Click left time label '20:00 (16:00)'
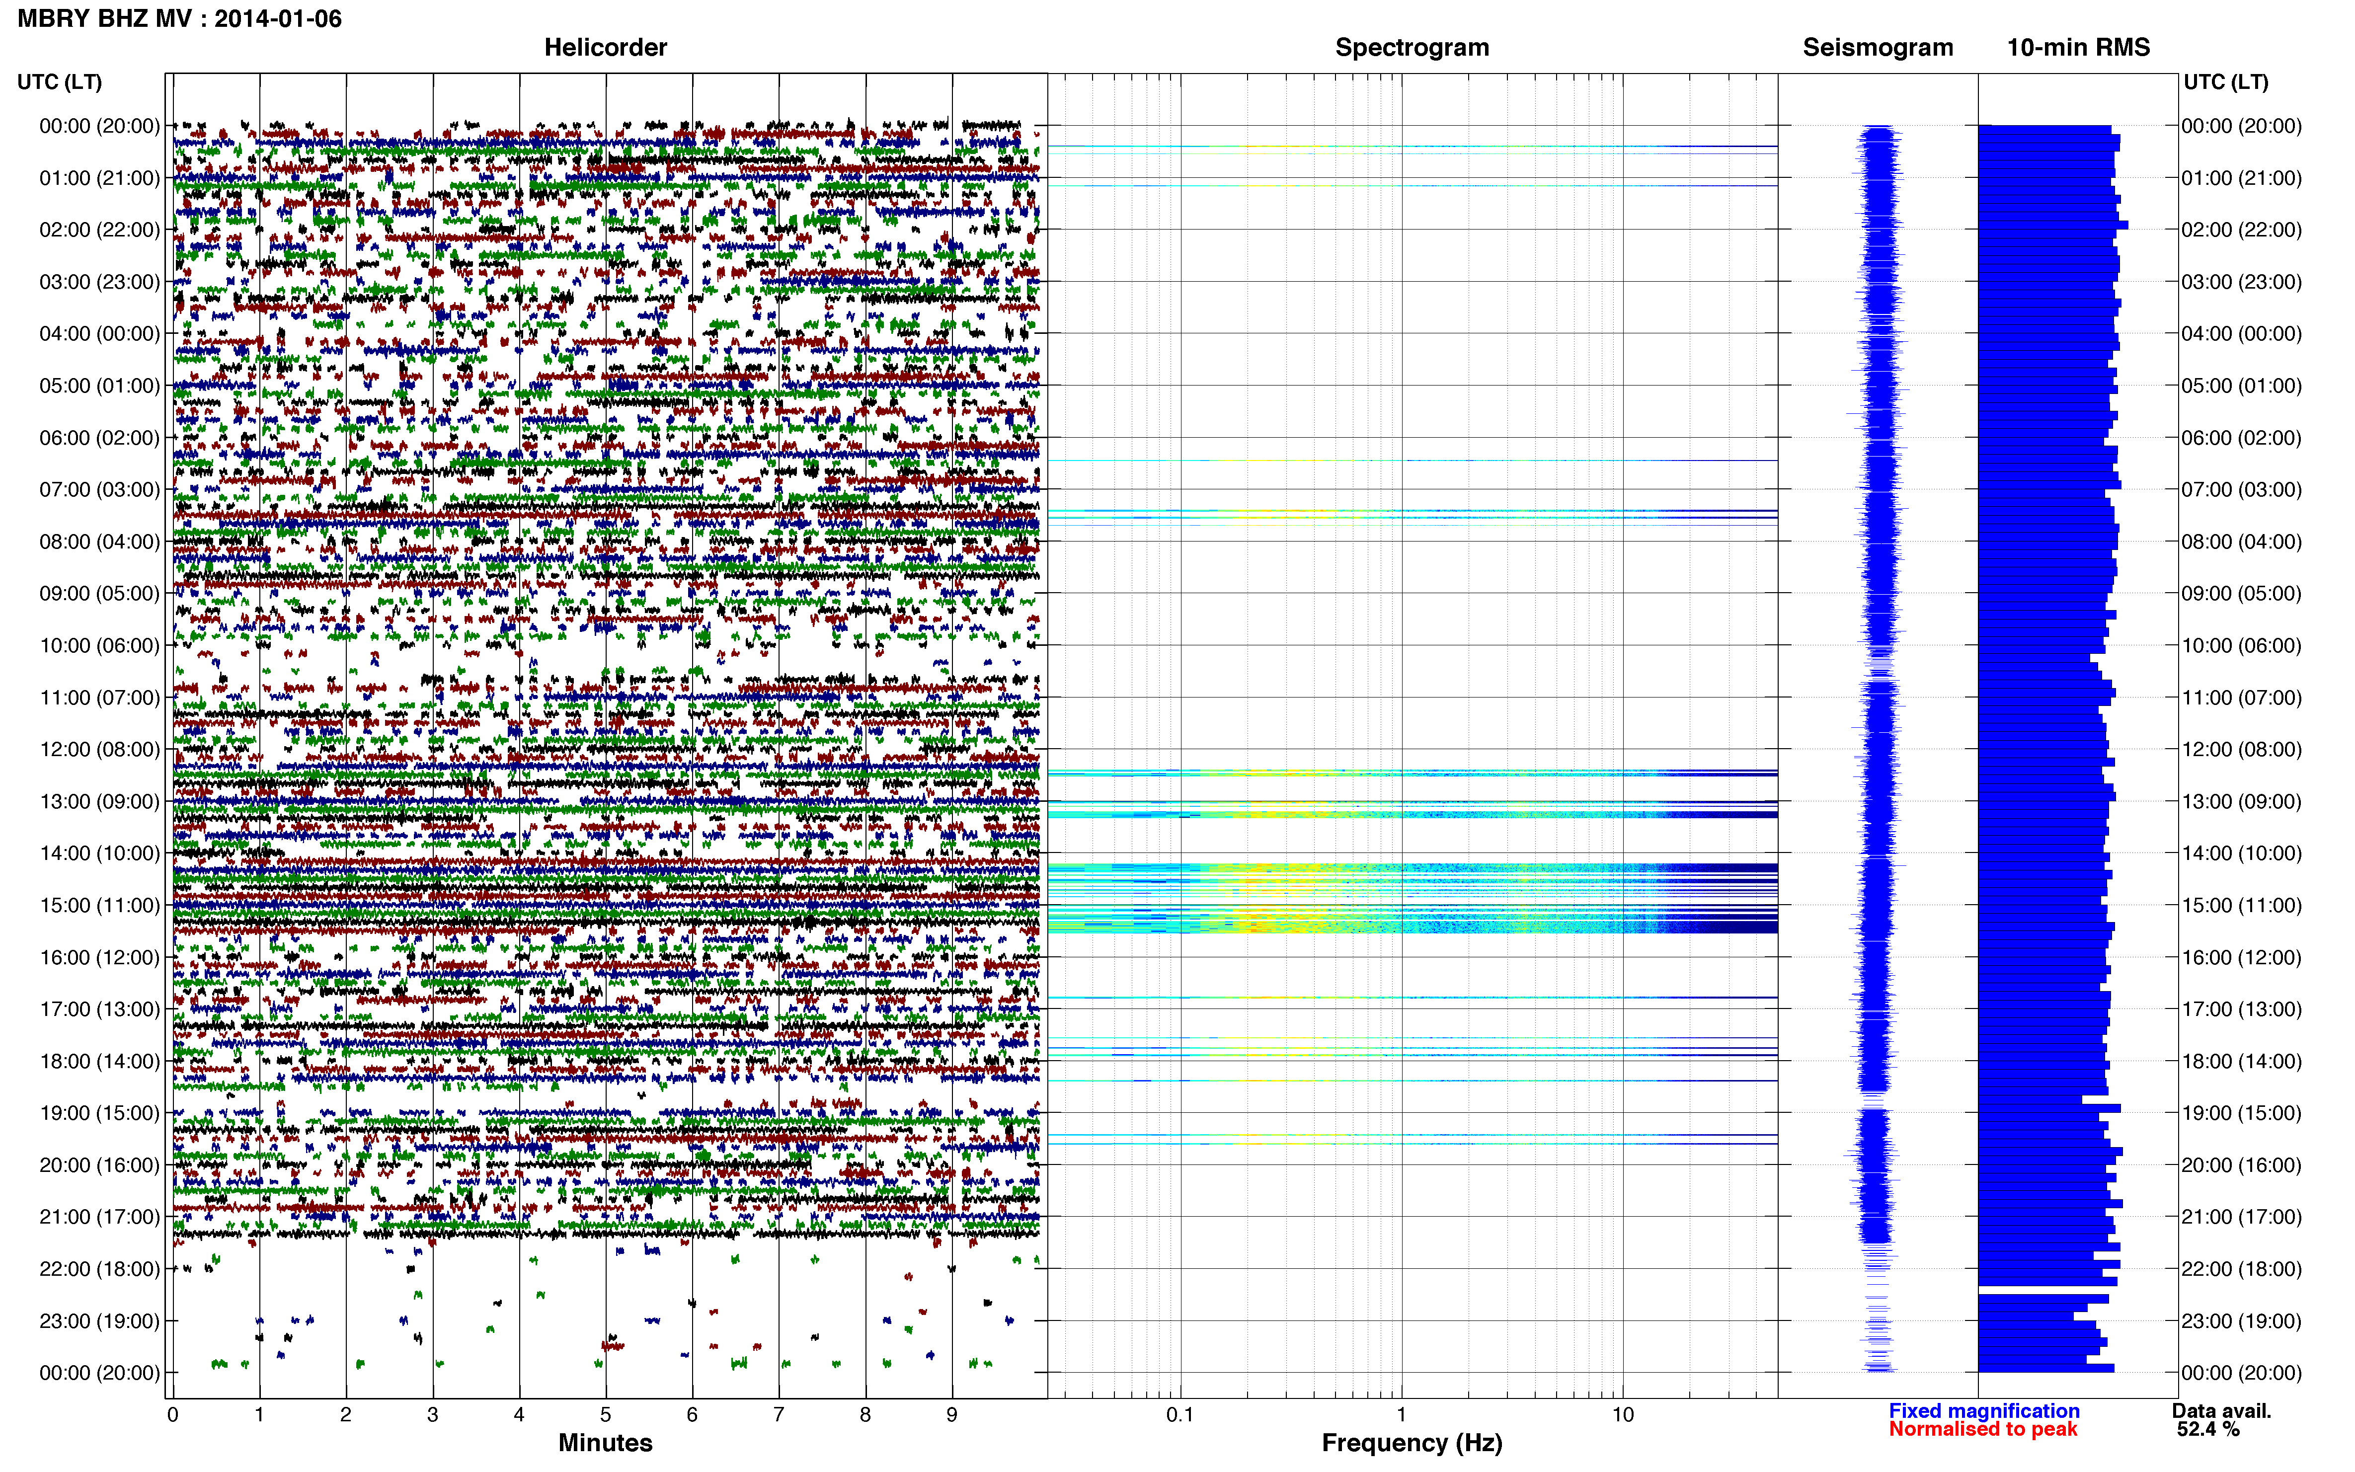This screenshot has height=1472, width=2355. (99, 1164)
